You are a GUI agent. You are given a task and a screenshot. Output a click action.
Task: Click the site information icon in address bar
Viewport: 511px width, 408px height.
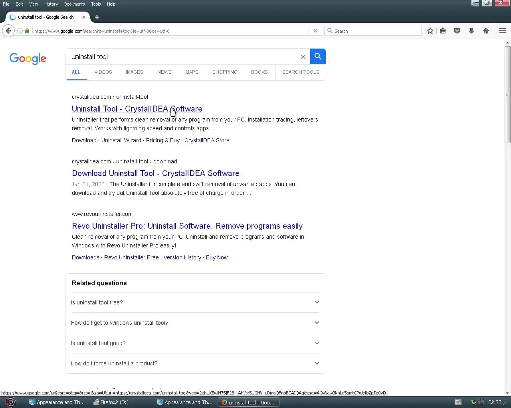(x=20, y=31)
